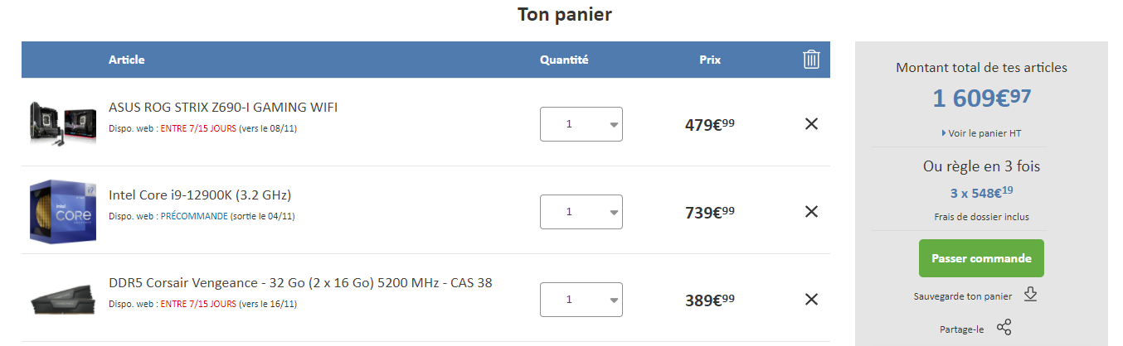This screenshot has height=346, width=1123.
Task: Click the share icon beside Partage-le
Action: (x=1004, y=328)
